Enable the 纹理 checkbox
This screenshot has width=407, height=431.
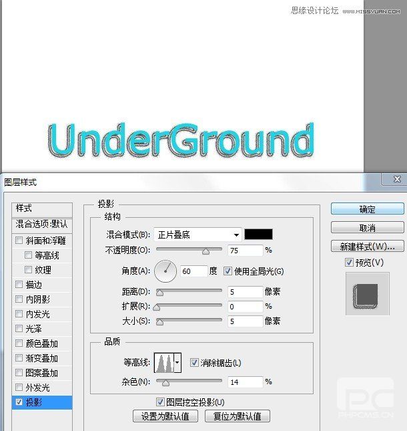[x=28, y=270]
